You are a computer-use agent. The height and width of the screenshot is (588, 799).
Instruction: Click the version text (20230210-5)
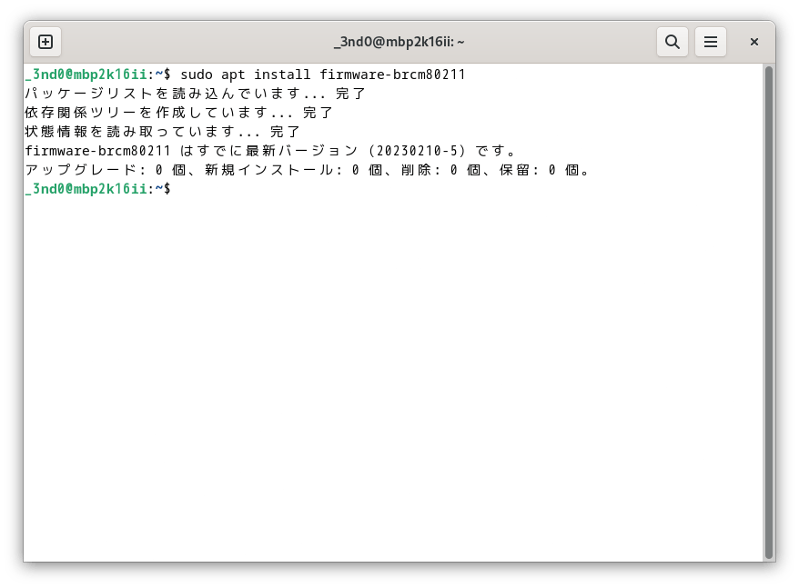pos(417,151)
